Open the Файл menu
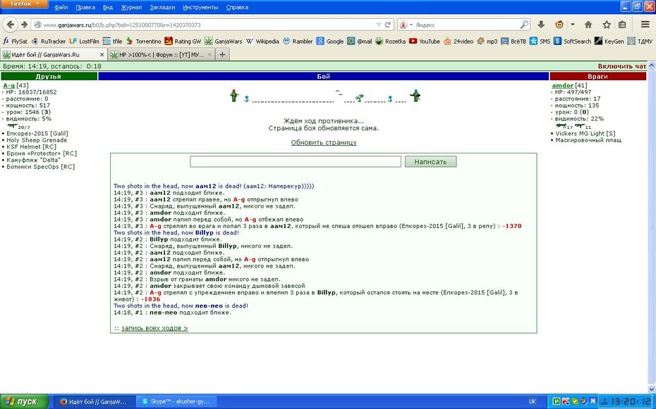 tap(61, 8)
